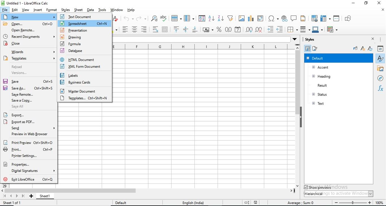Add a decimal place
Image resolution: width=386 pixels, height=206 pixels.
[249, 29]
